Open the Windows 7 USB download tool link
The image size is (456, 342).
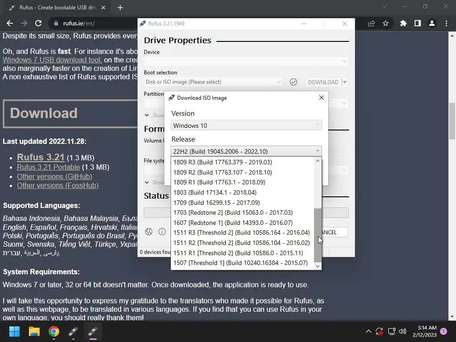point(52,60)
